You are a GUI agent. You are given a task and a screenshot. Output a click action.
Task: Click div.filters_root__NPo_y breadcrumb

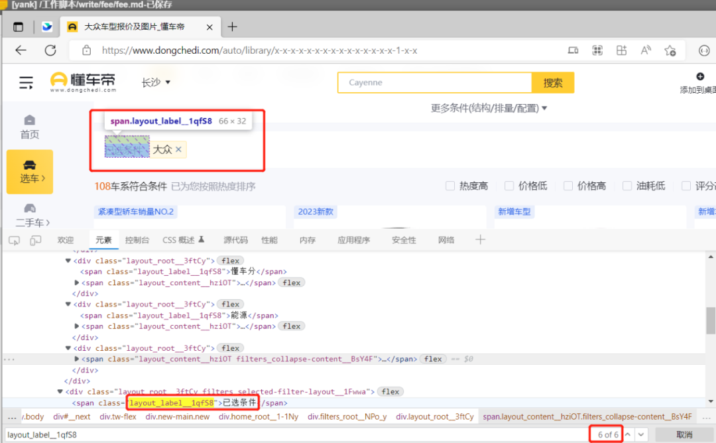pos(347,416)
